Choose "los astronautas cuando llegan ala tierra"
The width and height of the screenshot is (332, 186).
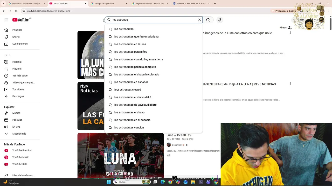153,59
